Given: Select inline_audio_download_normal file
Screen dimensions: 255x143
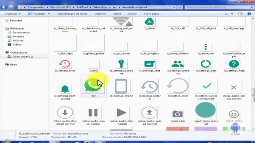Looking at the screenshot, I should click(x=65, y=112).
